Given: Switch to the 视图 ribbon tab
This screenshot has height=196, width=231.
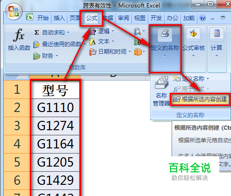Looking at the screenshot, I should (x=140, y=18).
